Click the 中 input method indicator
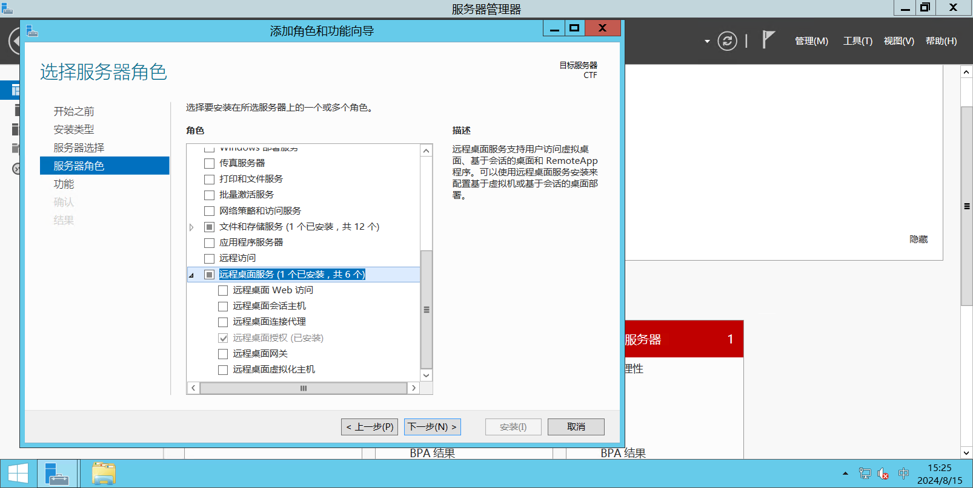This screenshot has height=488, width=973. pyautogui.click(x=904, y=473)
